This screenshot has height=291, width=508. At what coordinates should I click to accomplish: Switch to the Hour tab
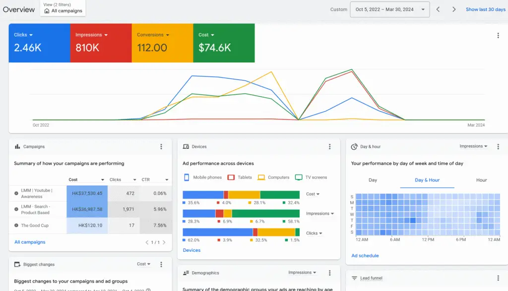(x=481, y=180)
